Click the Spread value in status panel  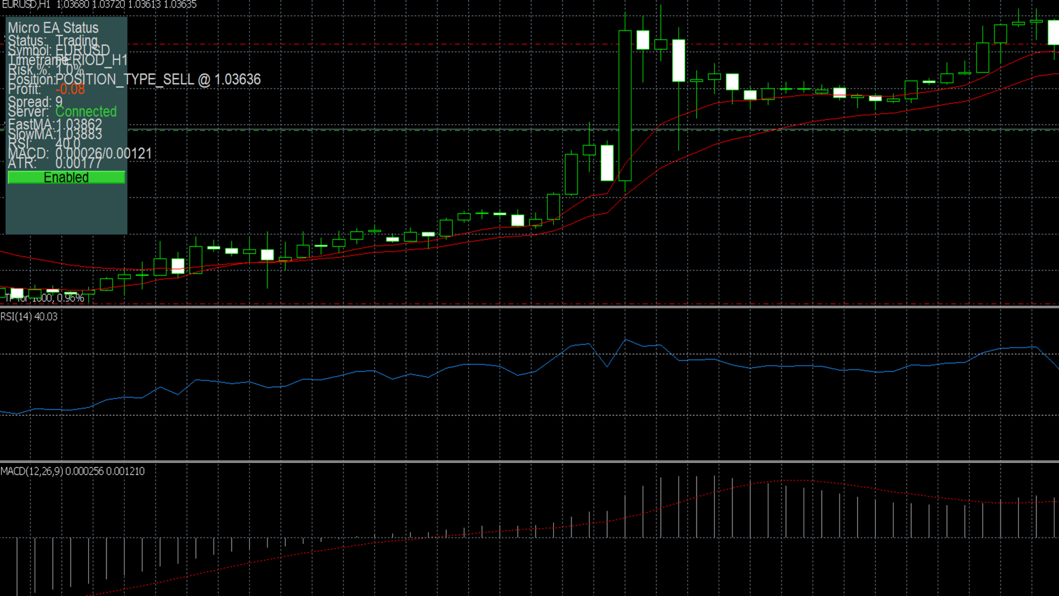pyautogui.click(x=58, y=102)
